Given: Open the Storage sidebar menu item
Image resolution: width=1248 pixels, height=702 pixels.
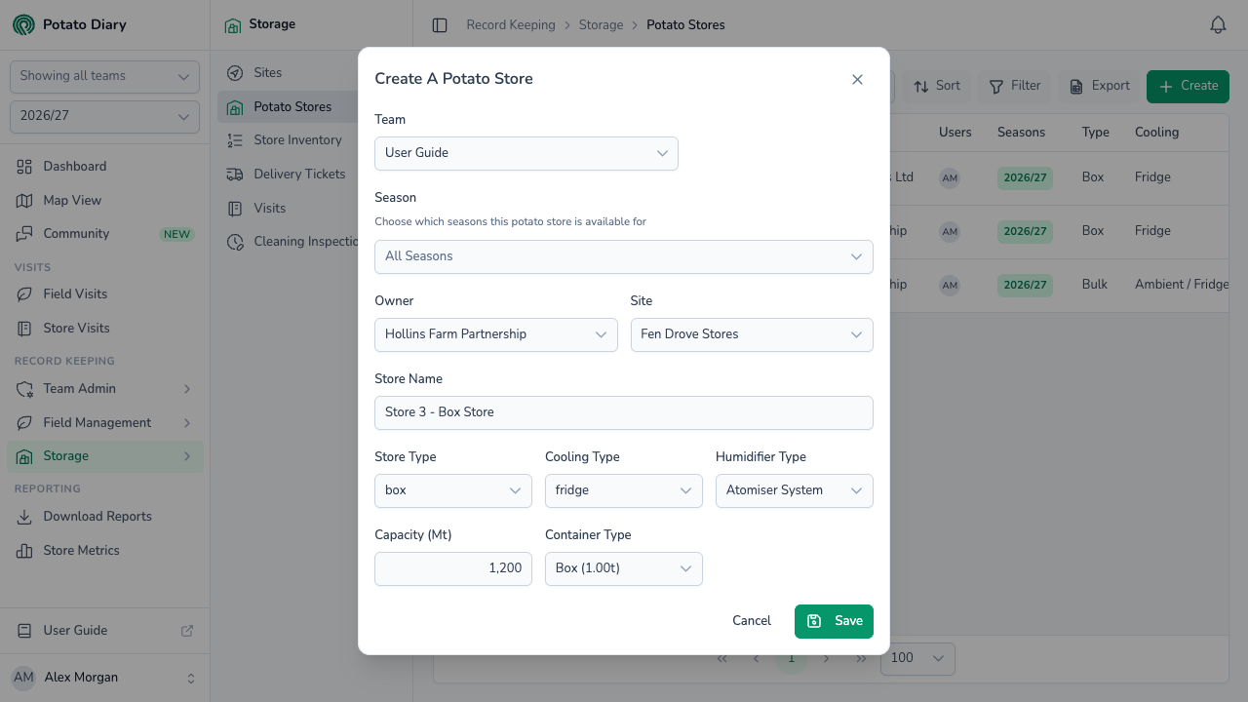Looking at the screenshot, I should coord(104,456).
